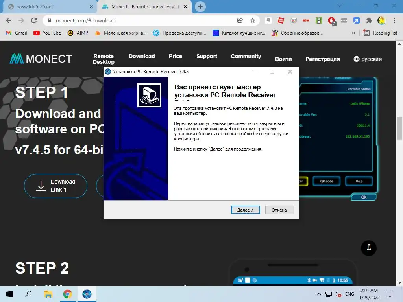This screenshot has height=302, width=403.
Task: Open the Price menu item
Action: tap(175, 56)
